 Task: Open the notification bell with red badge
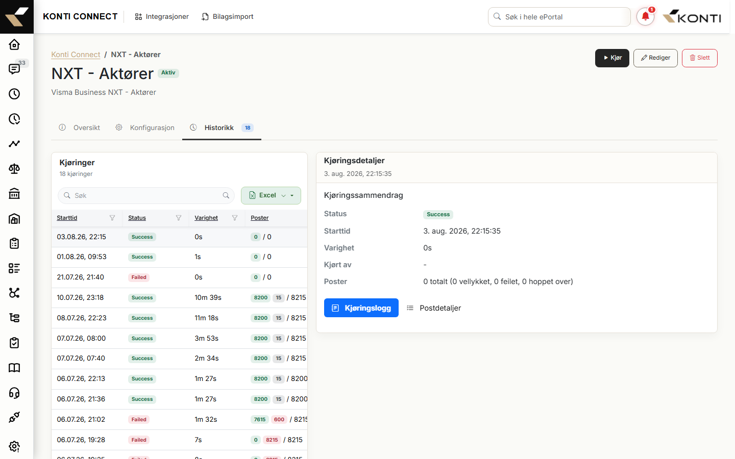coord(645,17)
